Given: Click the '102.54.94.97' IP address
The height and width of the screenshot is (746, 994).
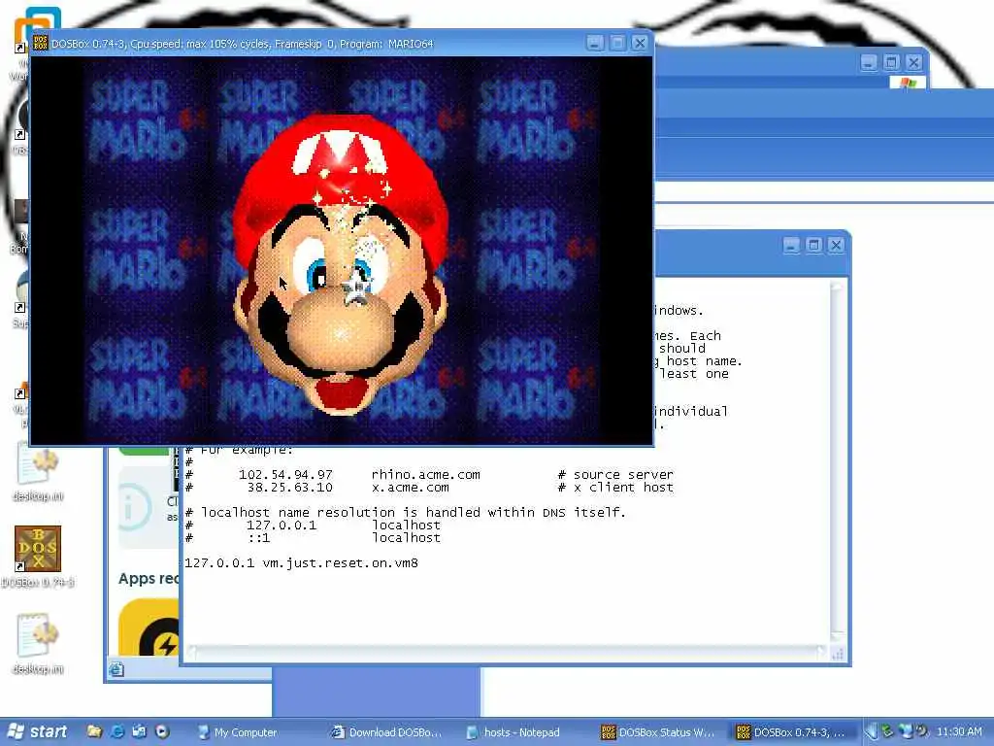Looking at the screenshot, I should tap(285, 474).
